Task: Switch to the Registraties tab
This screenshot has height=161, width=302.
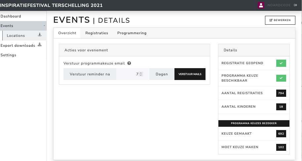Action: tap(96, 33)
